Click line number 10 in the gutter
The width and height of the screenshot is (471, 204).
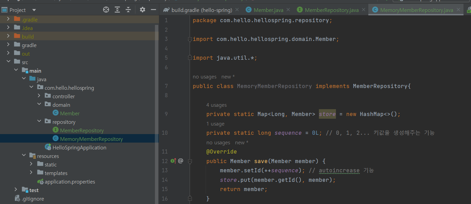point(165,133)
